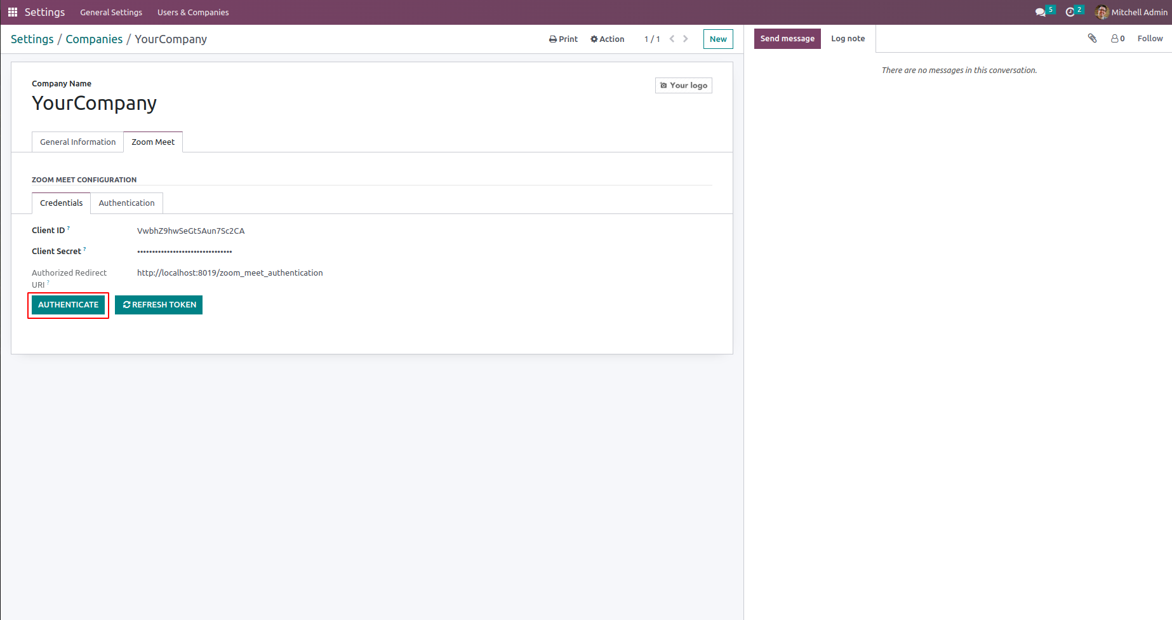Open the apps grid menu icon
The height and width of the screenshot is (620, 1172).
click(x=13, y=12)
